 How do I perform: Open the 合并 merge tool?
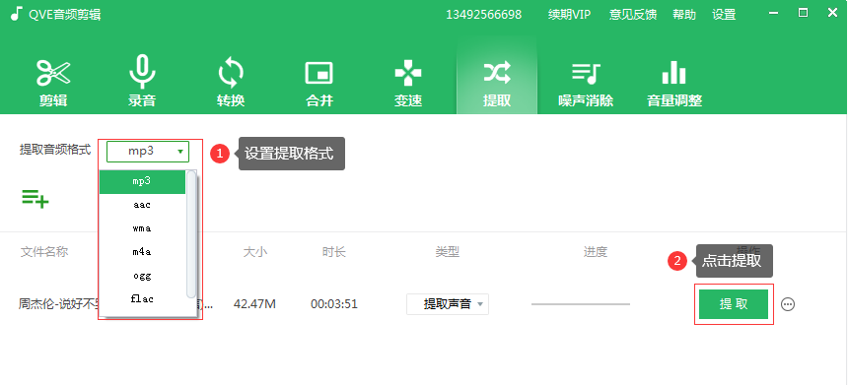pos(319,83)
